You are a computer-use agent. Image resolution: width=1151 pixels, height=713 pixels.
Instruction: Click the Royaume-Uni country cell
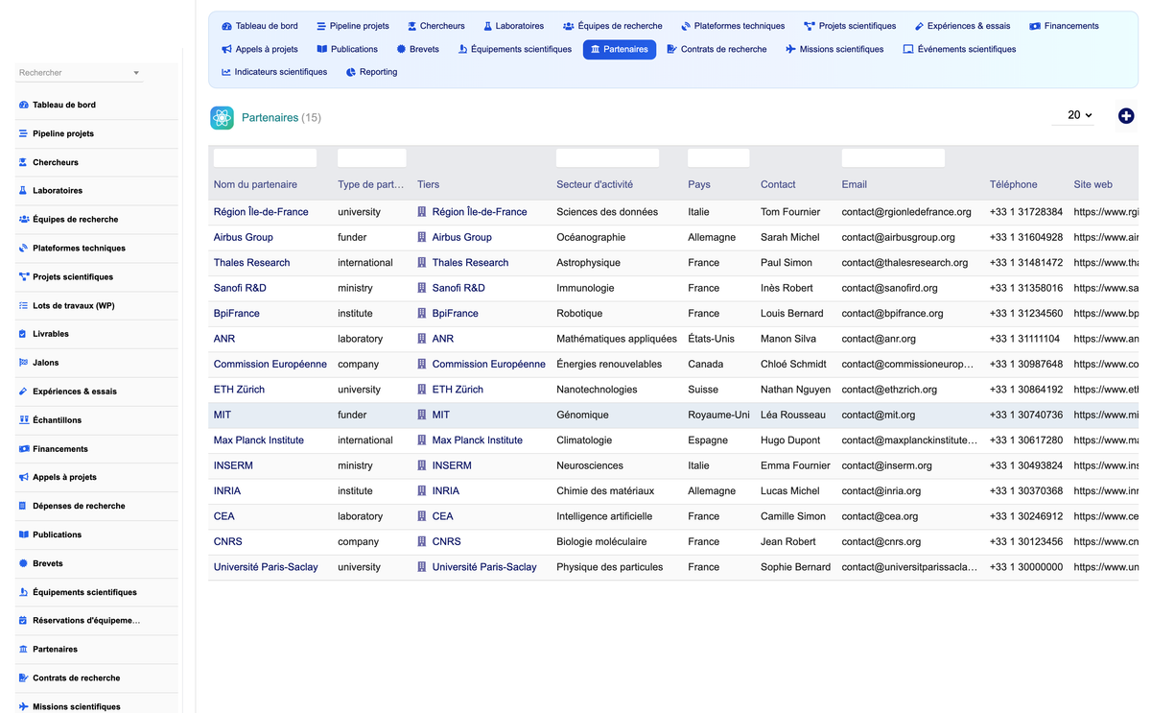718,415
